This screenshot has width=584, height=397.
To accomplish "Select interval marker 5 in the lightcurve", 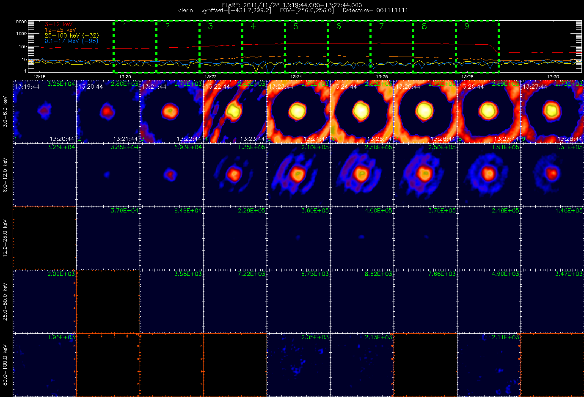I will (x=296, y=27).
